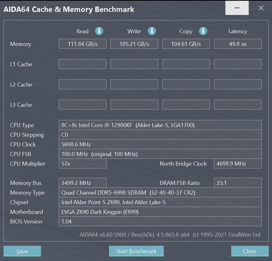Click the empty L1 Cache Latency field

click(238, 64)
